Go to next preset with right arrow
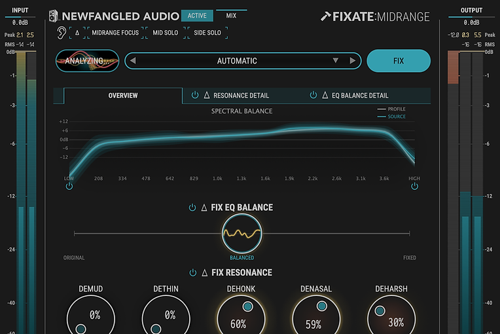The height and width of the screenshot is (334, 500). click(352, 60)
